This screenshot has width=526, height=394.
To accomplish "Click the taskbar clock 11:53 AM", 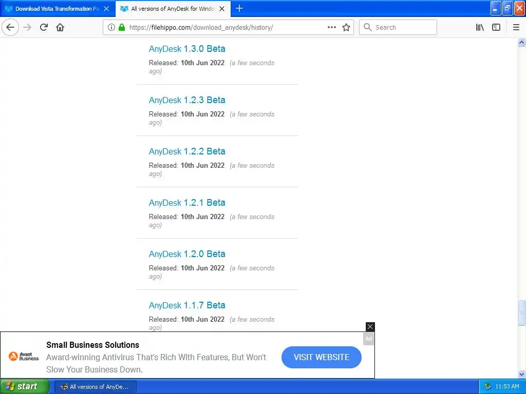I will click(x=507, y=386).
